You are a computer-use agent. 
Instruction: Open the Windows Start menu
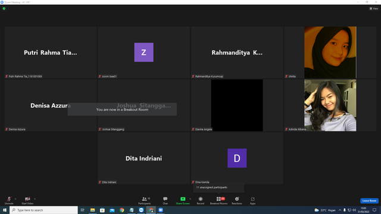coord(5,210)
